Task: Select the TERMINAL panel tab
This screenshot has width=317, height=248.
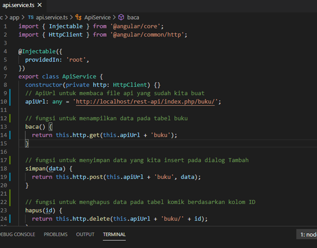Action: (x=114, y=234)
